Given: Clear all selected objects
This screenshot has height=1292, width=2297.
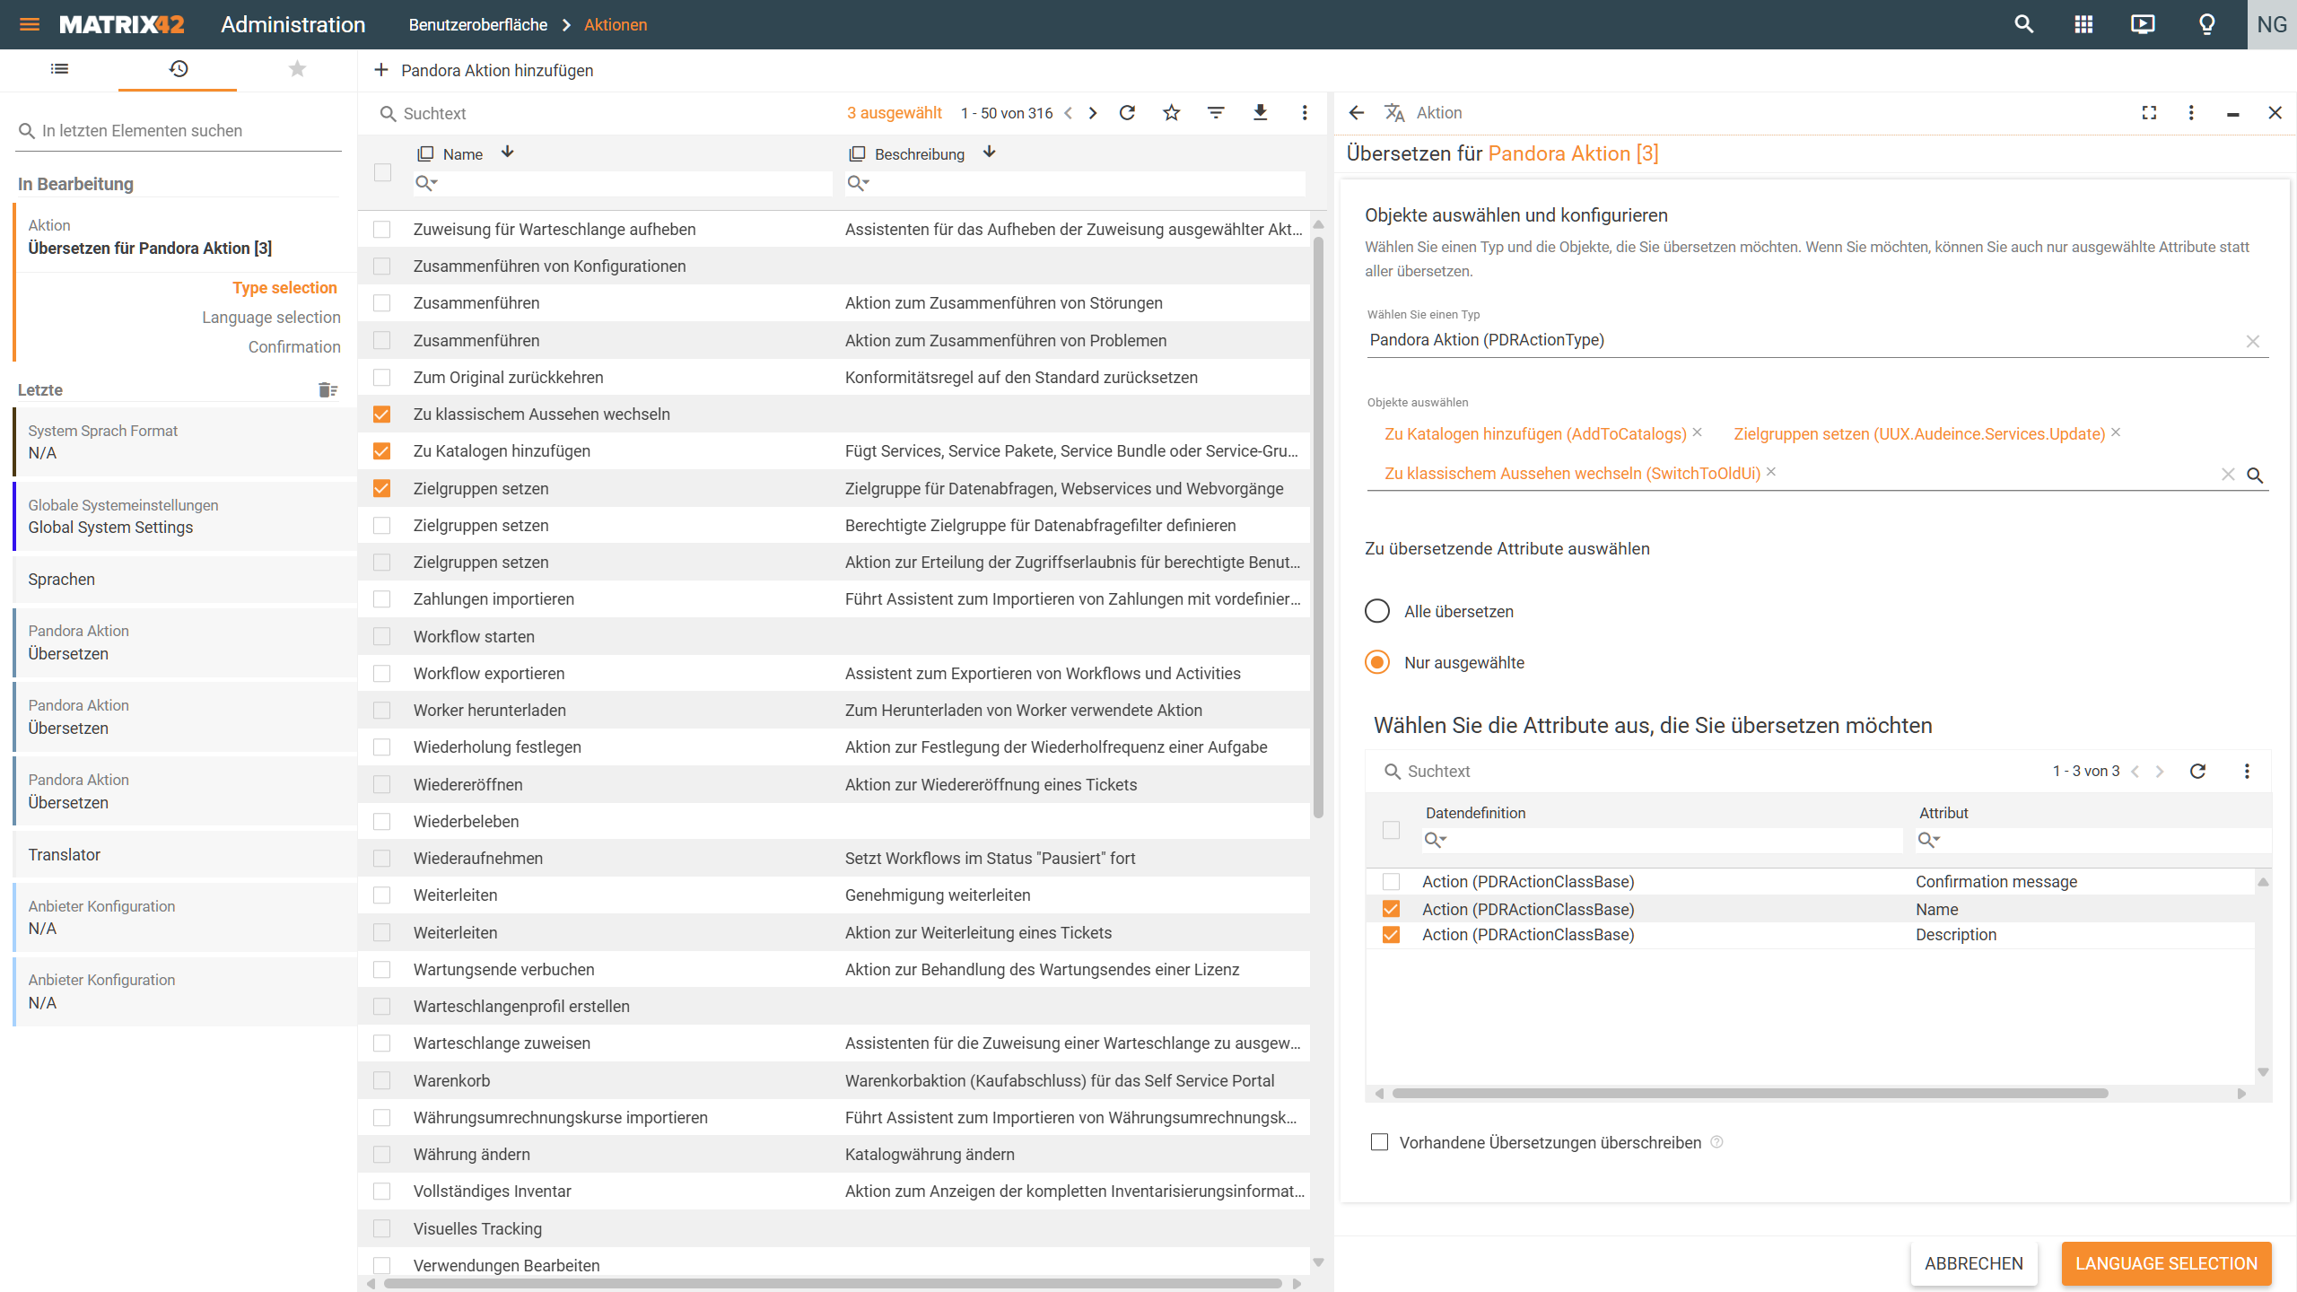Looking at the screenshot, I should 2227,475.
